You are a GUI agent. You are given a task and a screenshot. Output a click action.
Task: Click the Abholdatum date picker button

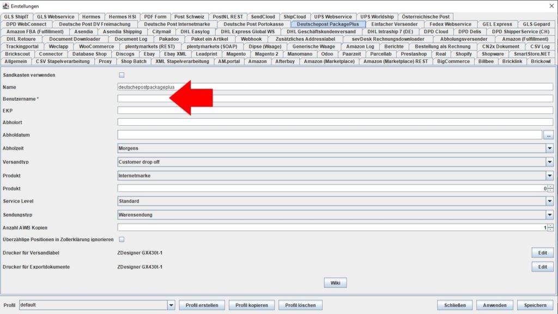548,135
